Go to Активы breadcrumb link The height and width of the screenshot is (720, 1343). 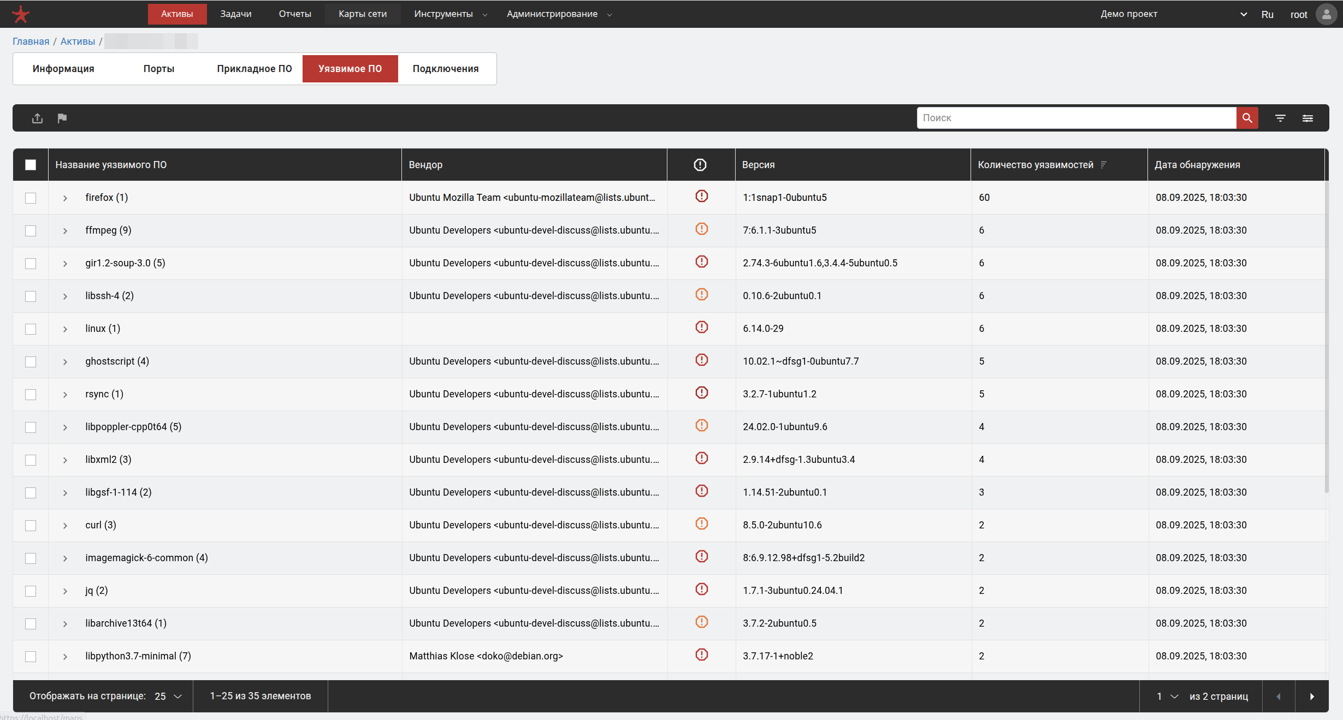pyautogui.click(x=78, y=41)
